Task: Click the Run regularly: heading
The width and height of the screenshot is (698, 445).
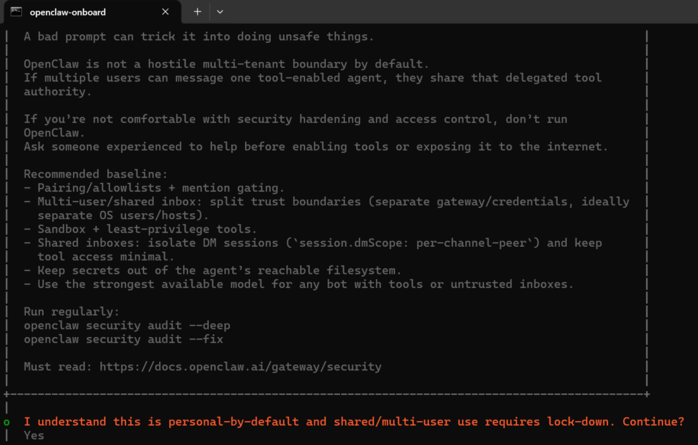Action: (x=72, y=311)
